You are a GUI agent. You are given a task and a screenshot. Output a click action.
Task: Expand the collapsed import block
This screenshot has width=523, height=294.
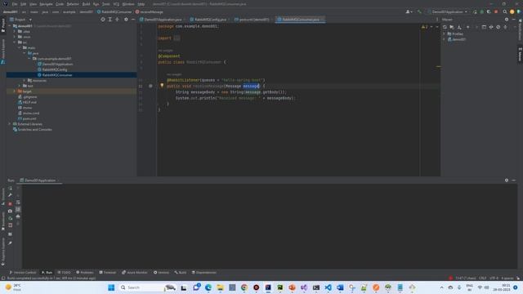point(177,38)
